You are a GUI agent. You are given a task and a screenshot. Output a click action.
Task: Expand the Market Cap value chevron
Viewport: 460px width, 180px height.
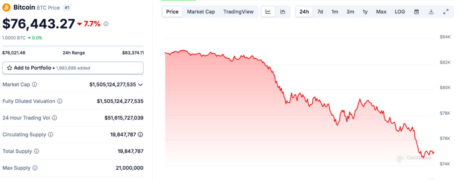tap(141, 84)
